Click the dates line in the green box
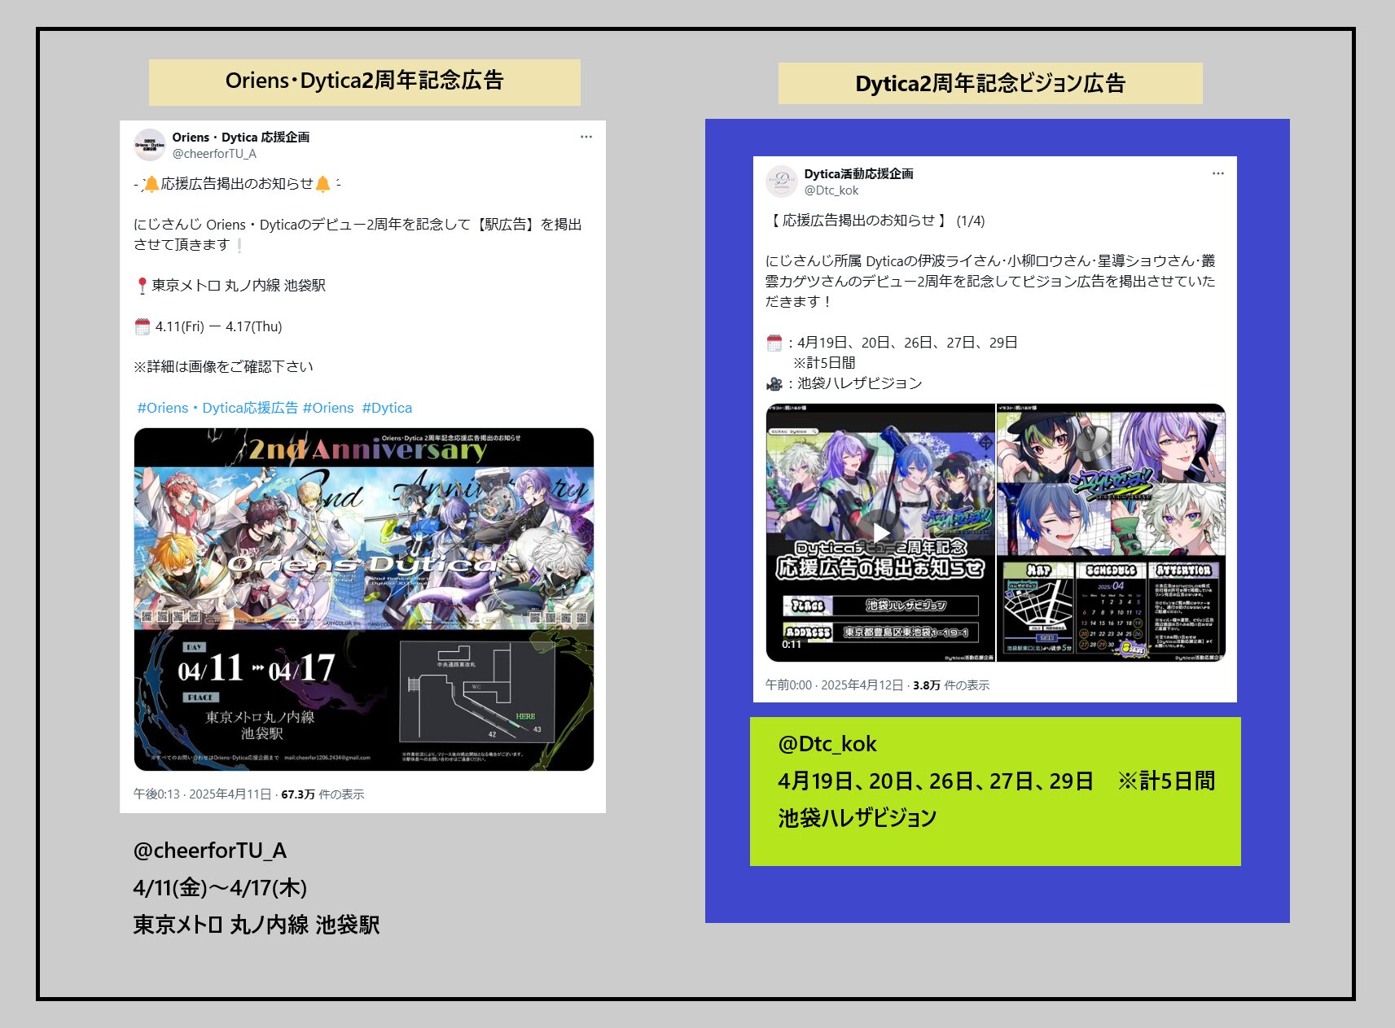 pyautogui.click(x=996, y=781)
